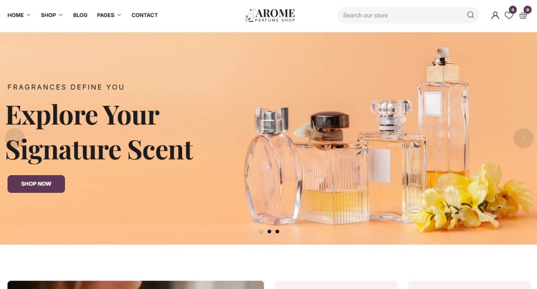Open the shopping basket icon

pos(523,16)
